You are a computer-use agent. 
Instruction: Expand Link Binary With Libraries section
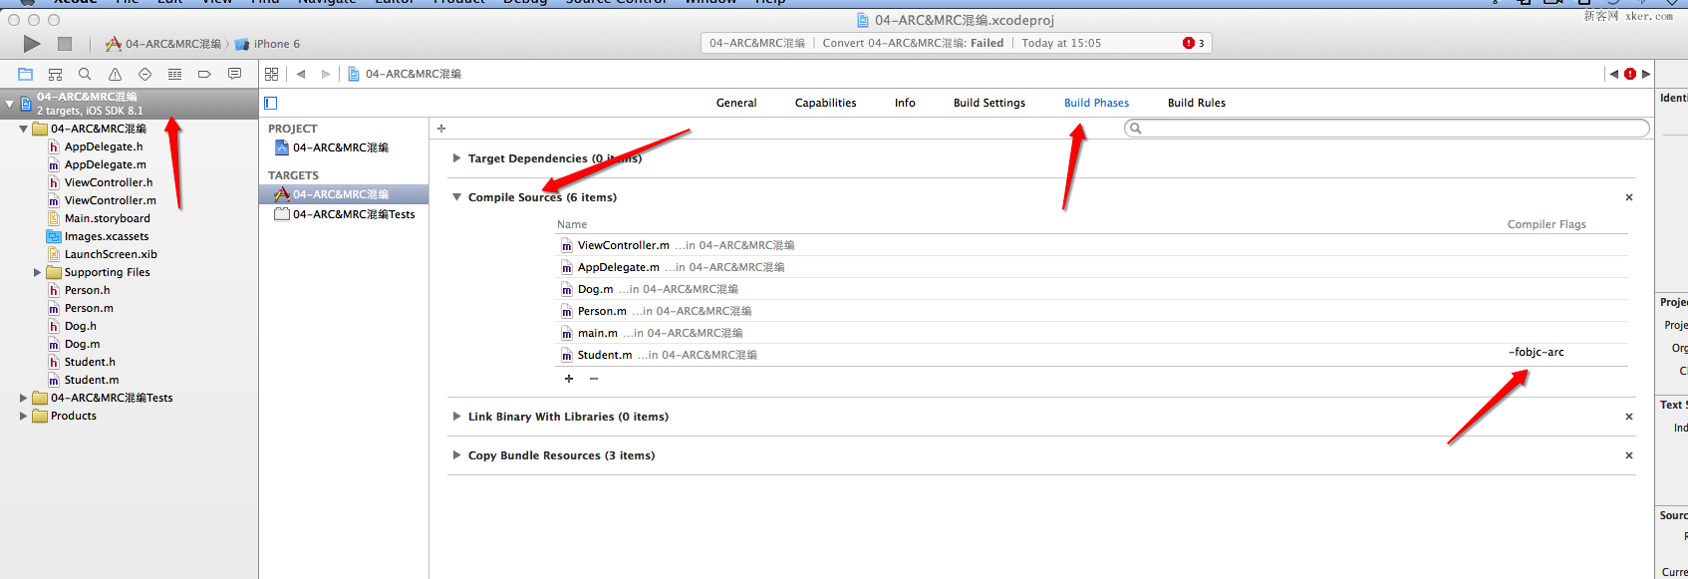[456, 417]
